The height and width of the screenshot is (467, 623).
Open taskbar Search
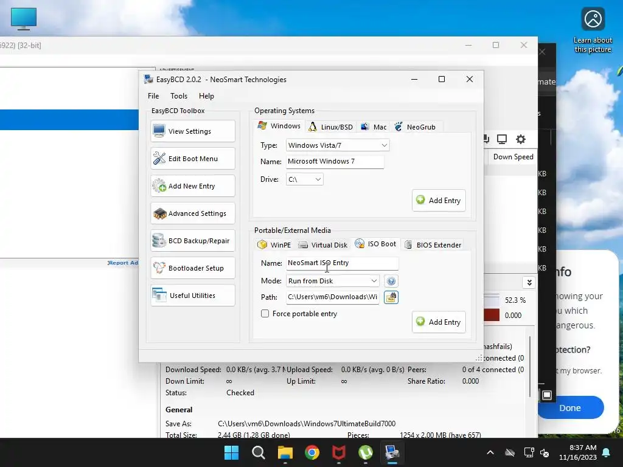coord(258,452)
